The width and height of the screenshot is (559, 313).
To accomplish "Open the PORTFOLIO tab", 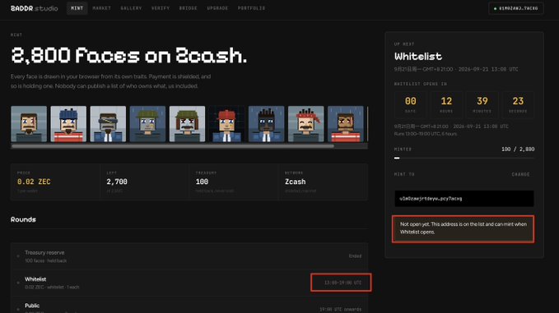I will pyautogui.click(x=252, y=8).
